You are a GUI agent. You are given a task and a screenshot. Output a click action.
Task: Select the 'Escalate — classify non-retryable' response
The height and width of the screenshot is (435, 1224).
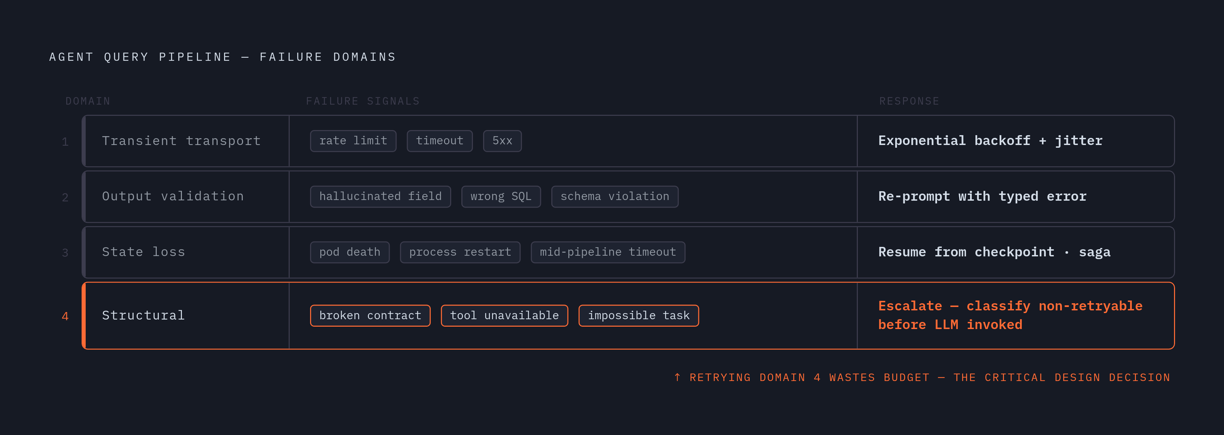(x=1010, y=315)
